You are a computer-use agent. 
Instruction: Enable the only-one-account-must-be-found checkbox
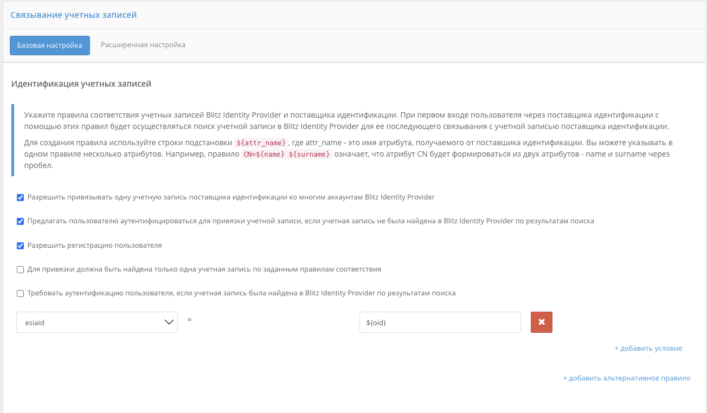click(21, 269)
